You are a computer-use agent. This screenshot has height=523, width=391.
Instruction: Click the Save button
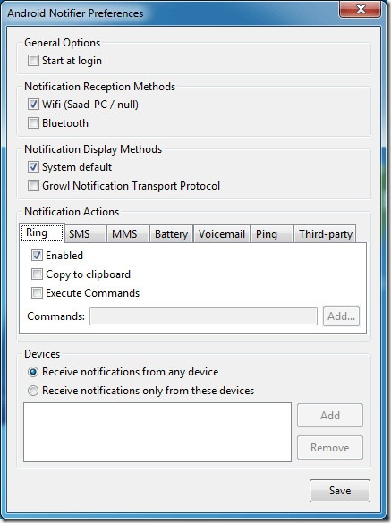(340, 491)
